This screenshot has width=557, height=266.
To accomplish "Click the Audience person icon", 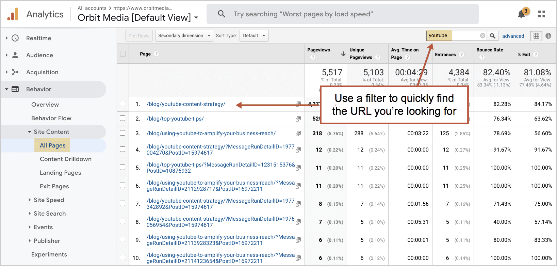I will point(15,55).
